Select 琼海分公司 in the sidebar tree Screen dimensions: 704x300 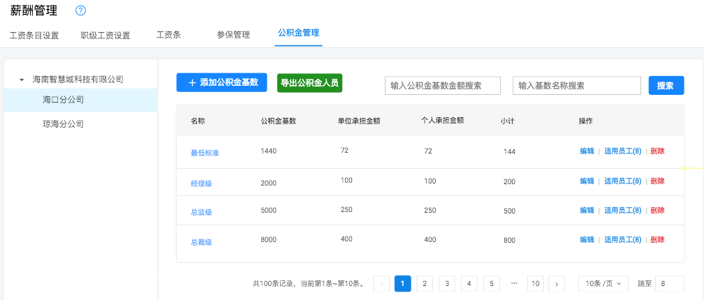click(x=64, y=124)
